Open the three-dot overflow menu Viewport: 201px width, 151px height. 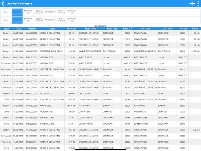click(x=198, y=4)
